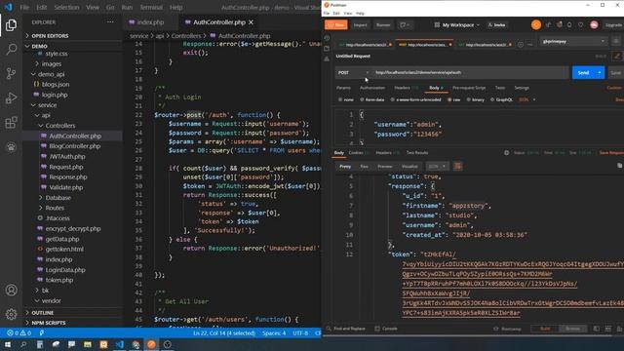The height and width of the screenshot is (351, 624).
Task: Open the Explorer view in VS Code activity bar
Action: [x=11, y=25]
